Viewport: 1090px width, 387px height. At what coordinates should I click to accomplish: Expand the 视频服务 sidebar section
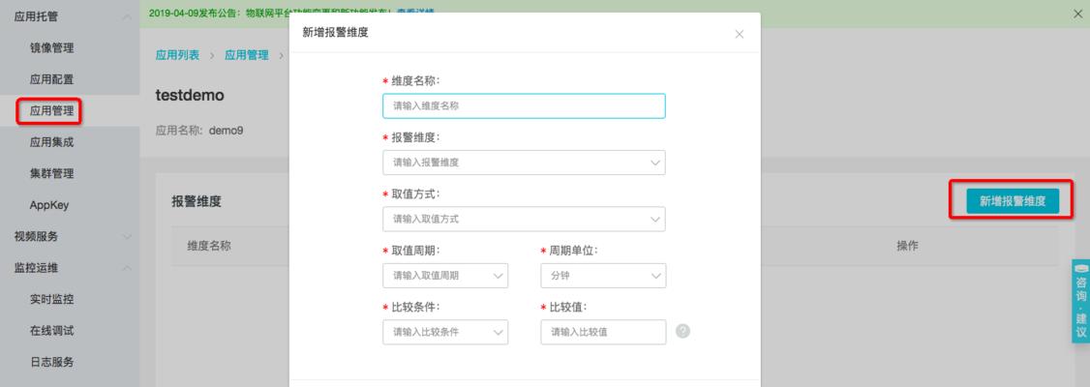pos(127,236)
